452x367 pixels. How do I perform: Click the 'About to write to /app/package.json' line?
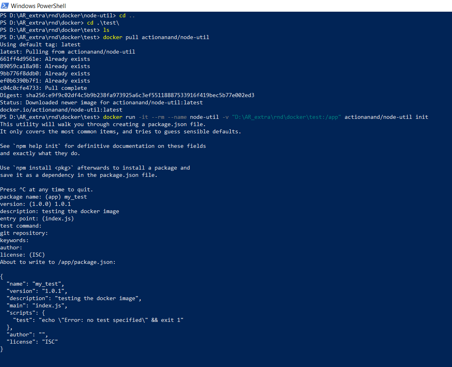pos(58,262)
